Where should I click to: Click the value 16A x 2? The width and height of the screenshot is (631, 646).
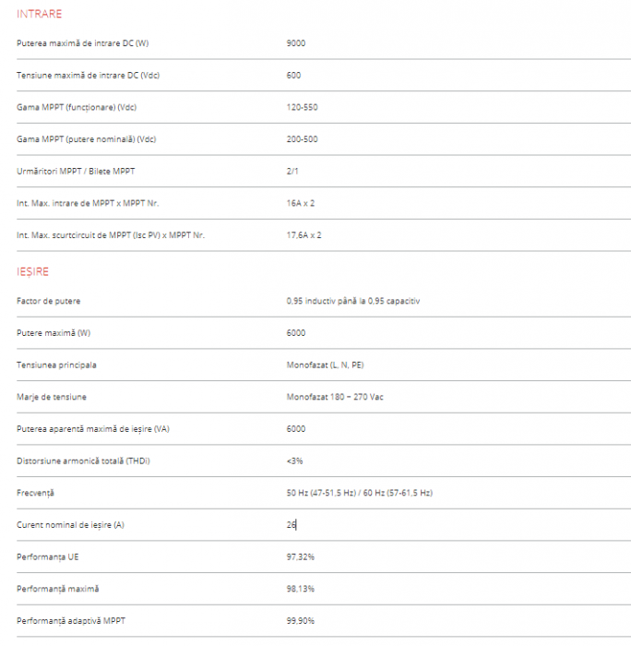[x=301, y=203]
